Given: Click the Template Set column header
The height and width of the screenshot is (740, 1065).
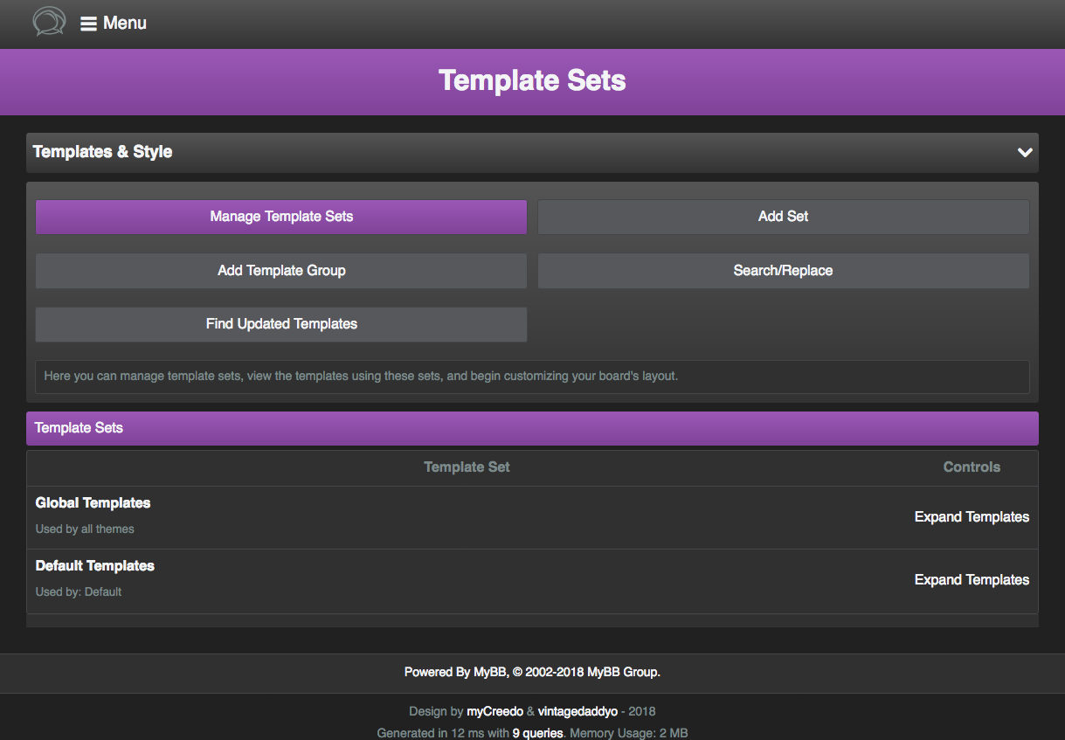Looking at the screenshot, I should 467,467.
